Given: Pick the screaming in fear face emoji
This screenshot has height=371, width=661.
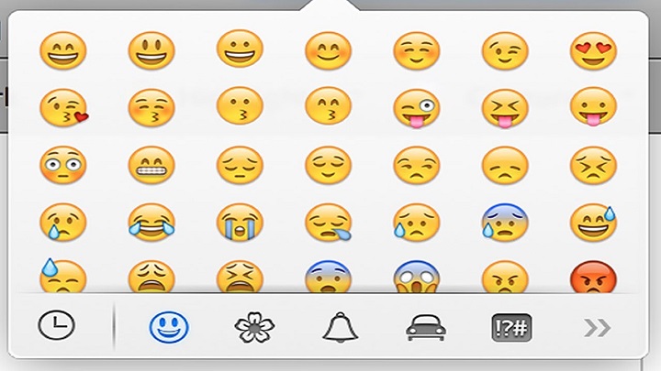Looking at the screenshot, I should 417,277.
